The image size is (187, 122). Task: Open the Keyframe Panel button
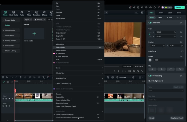point(177,118)
